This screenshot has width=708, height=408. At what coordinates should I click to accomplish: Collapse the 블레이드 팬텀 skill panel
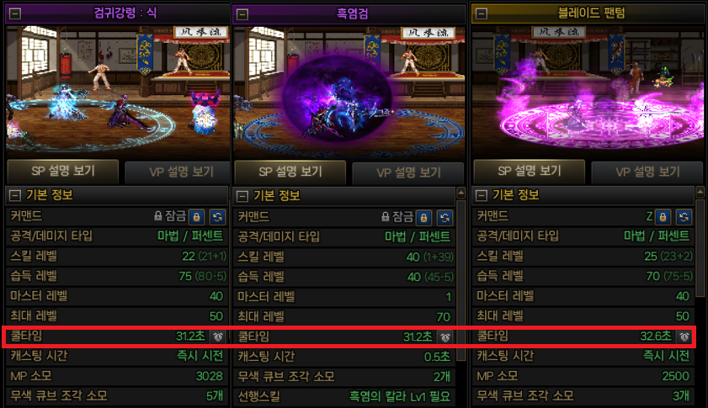(x=482, y=13)
